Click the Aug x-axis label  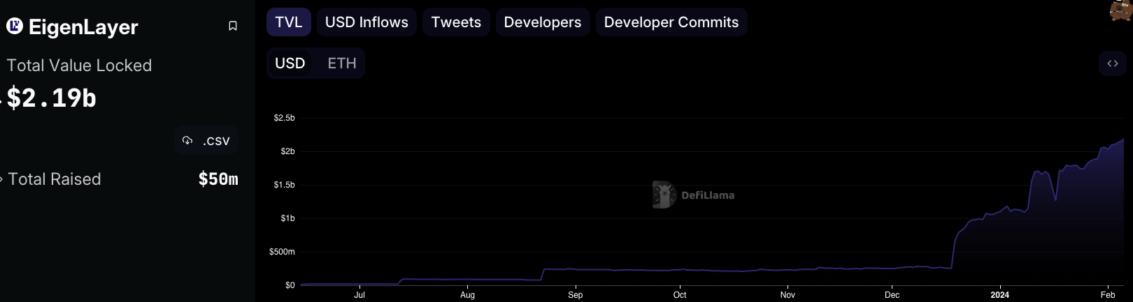coord(467,295)
